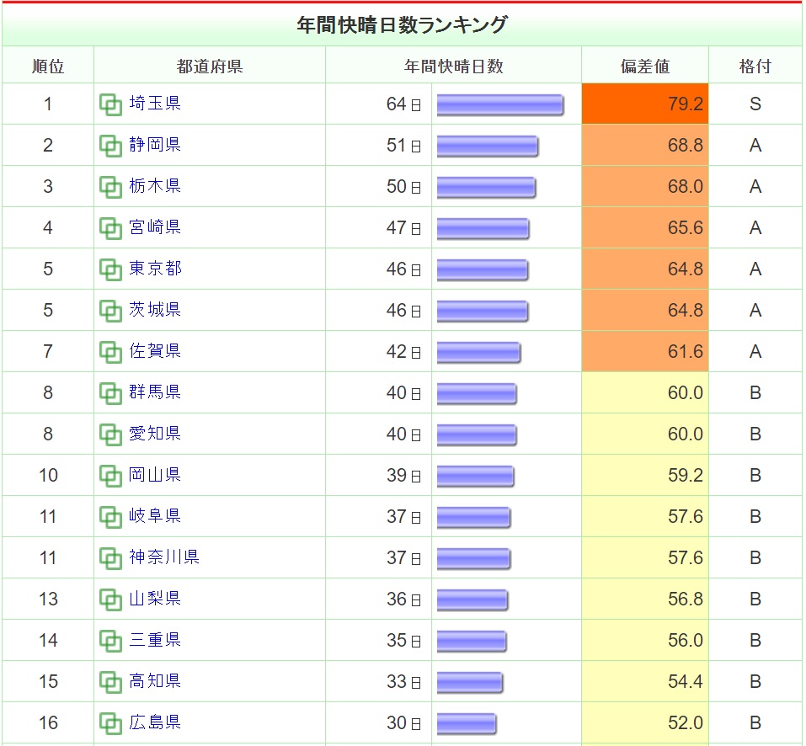Click the orange 79.2 score cell
The image size is (806, 746).
click(645, 104)
